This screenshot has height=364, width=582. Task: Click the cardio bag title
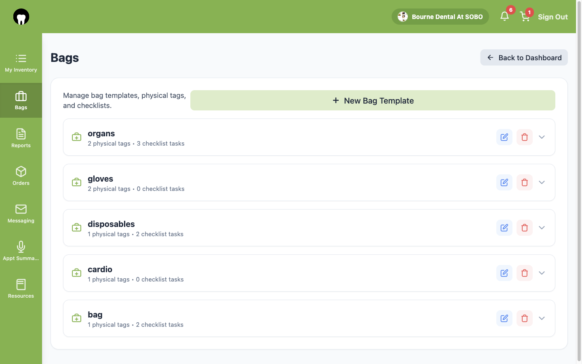click(100, 269)
